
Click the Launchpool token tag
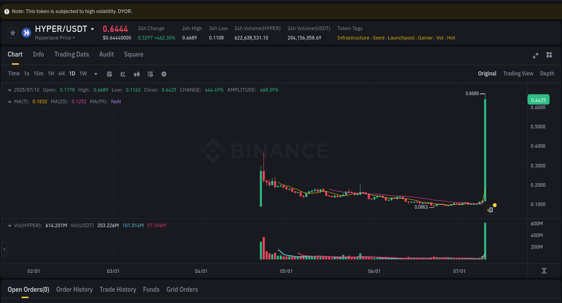coord(401,38)
